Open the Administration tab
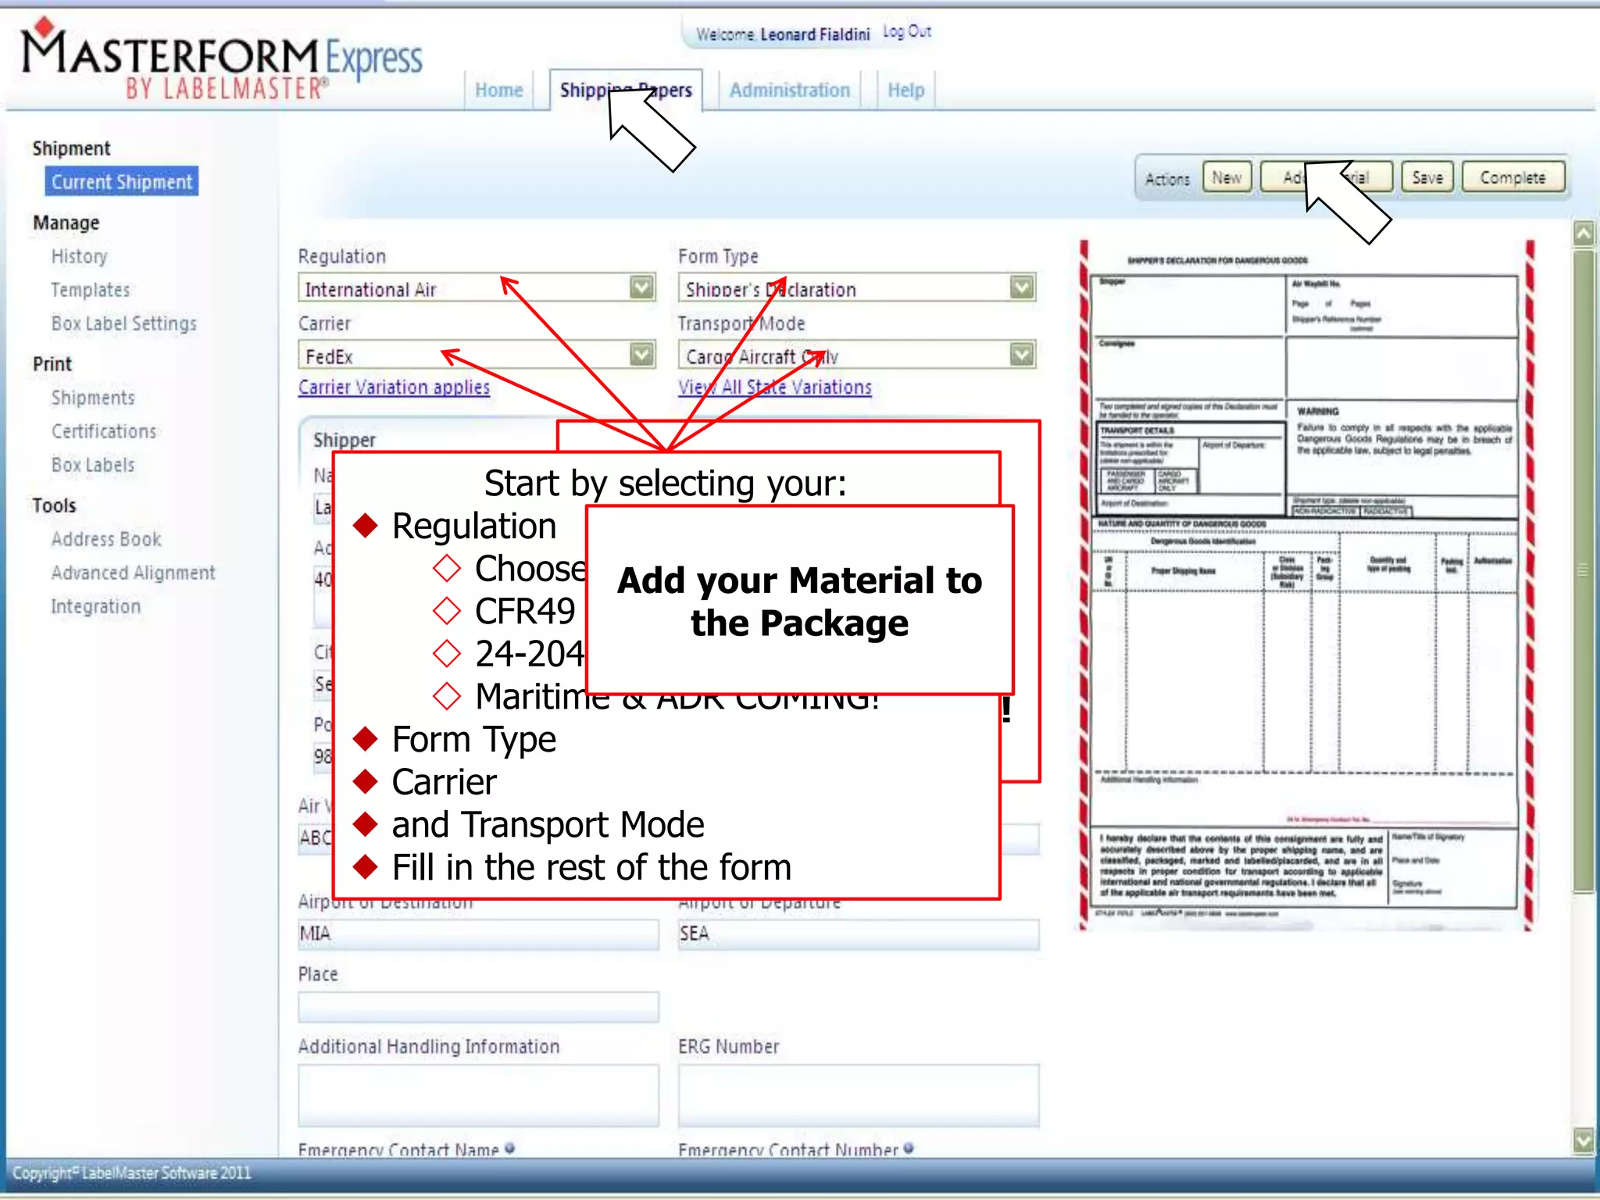Screen dimensions: 1600x1200 (x=789, y=91)
